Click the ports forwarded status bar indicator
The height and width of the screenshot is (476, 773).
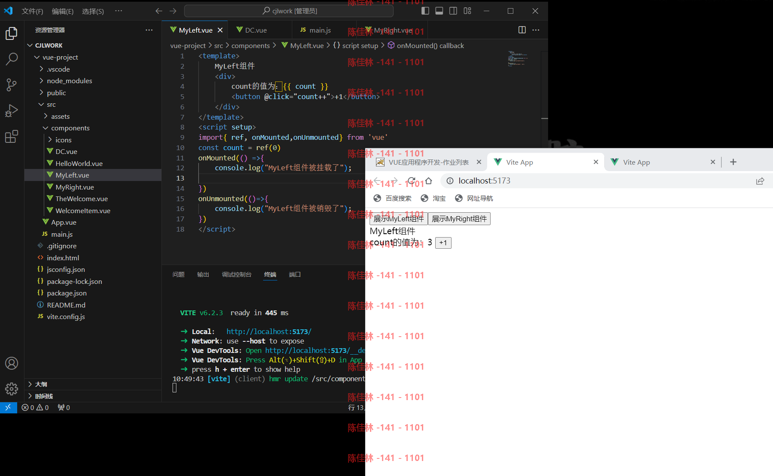tap(64, 407)
